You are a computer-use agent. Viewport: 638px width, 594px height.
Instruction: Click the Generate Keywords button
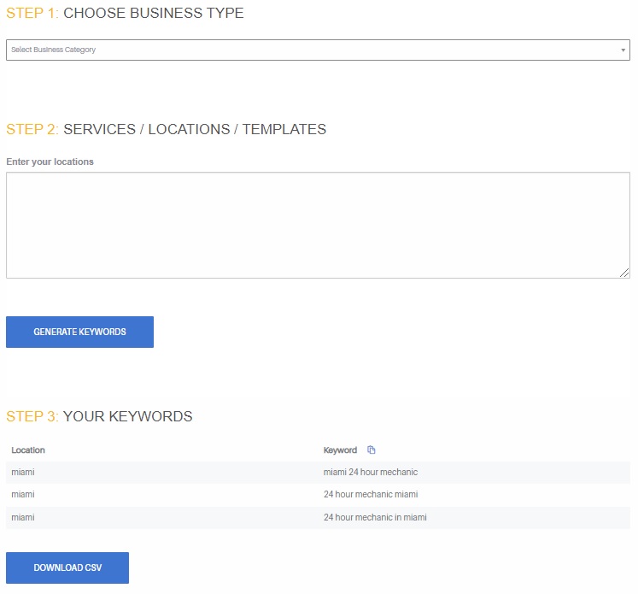tap(79, 332)
